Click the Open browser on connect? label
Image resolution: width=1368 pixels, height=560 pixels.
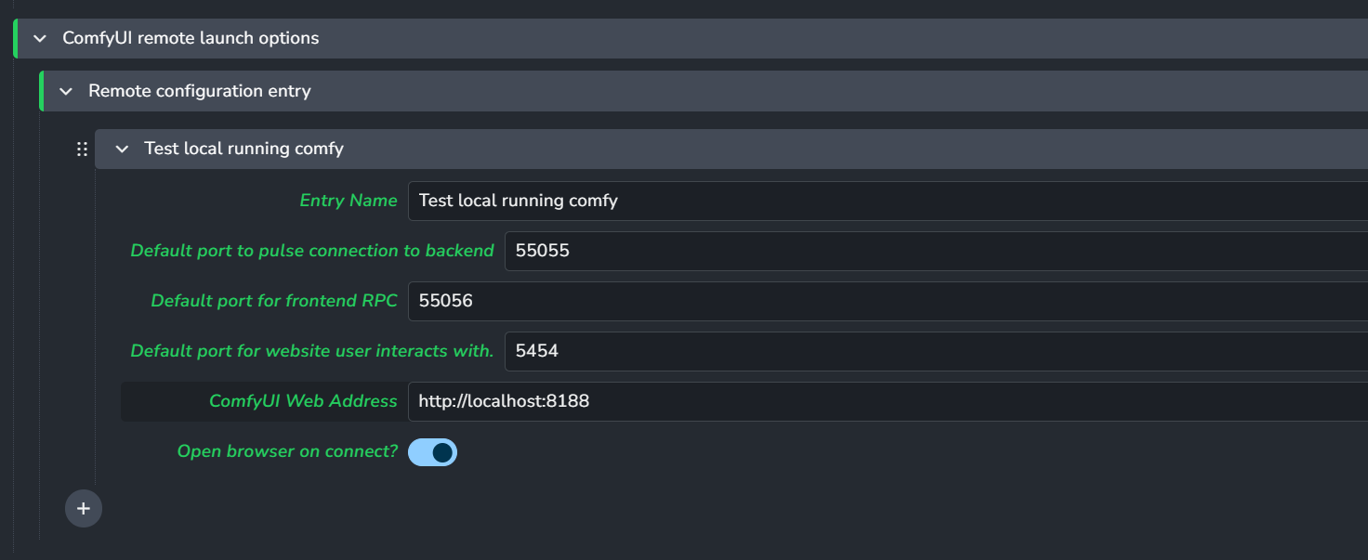(287, 451)
